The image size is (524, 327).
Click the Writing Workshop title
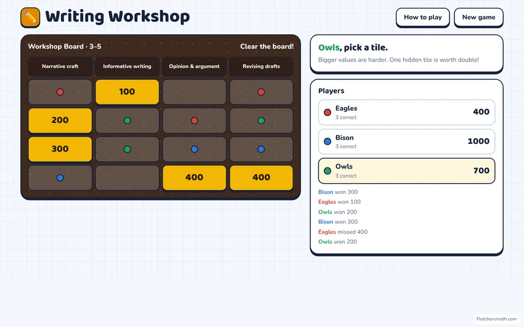click(x=118, y=17)
